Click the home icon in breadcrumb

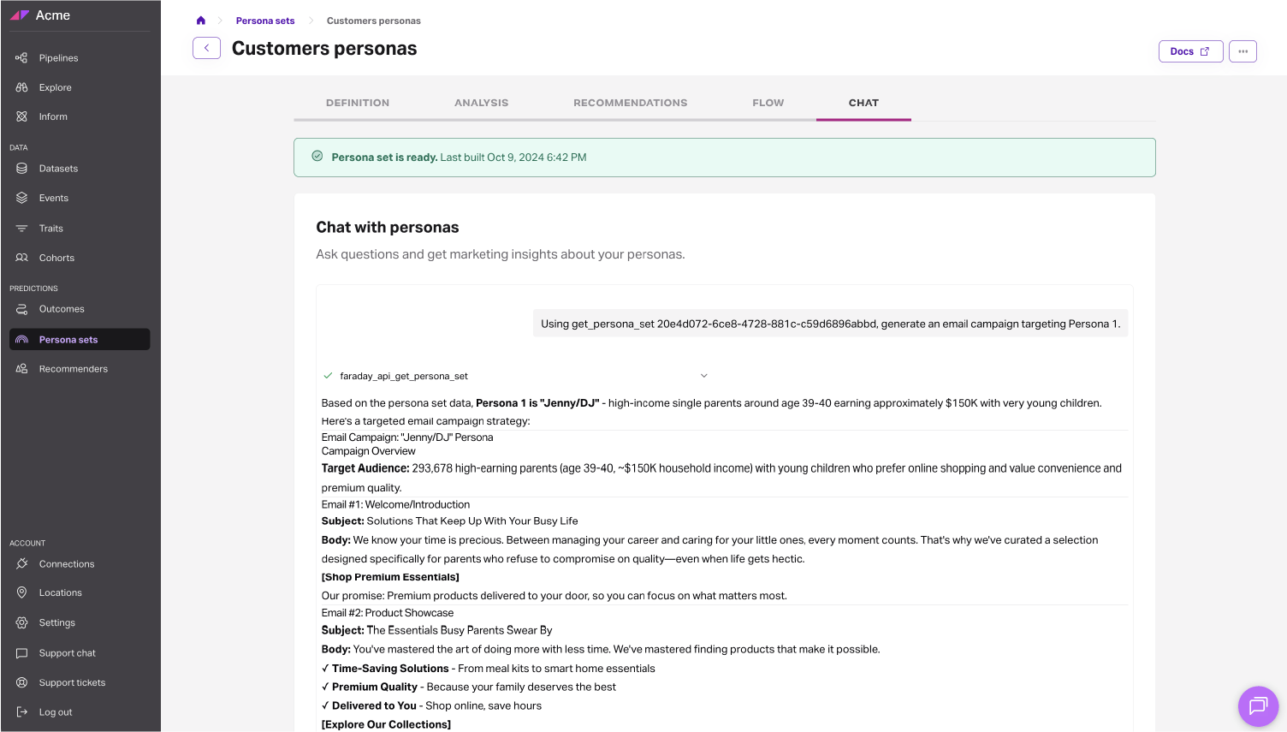(200, 20)
